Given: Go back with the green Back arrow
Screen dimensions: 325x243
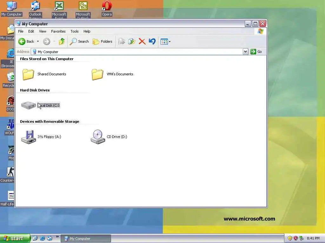Looking at the screenshot, I should (x=26, y=41).
